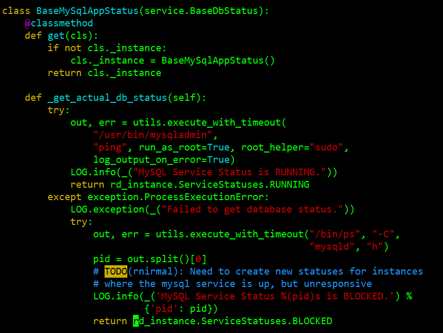Click the "if not cls._instance" condition line
The image size is (443, 333).
[107, 48]
